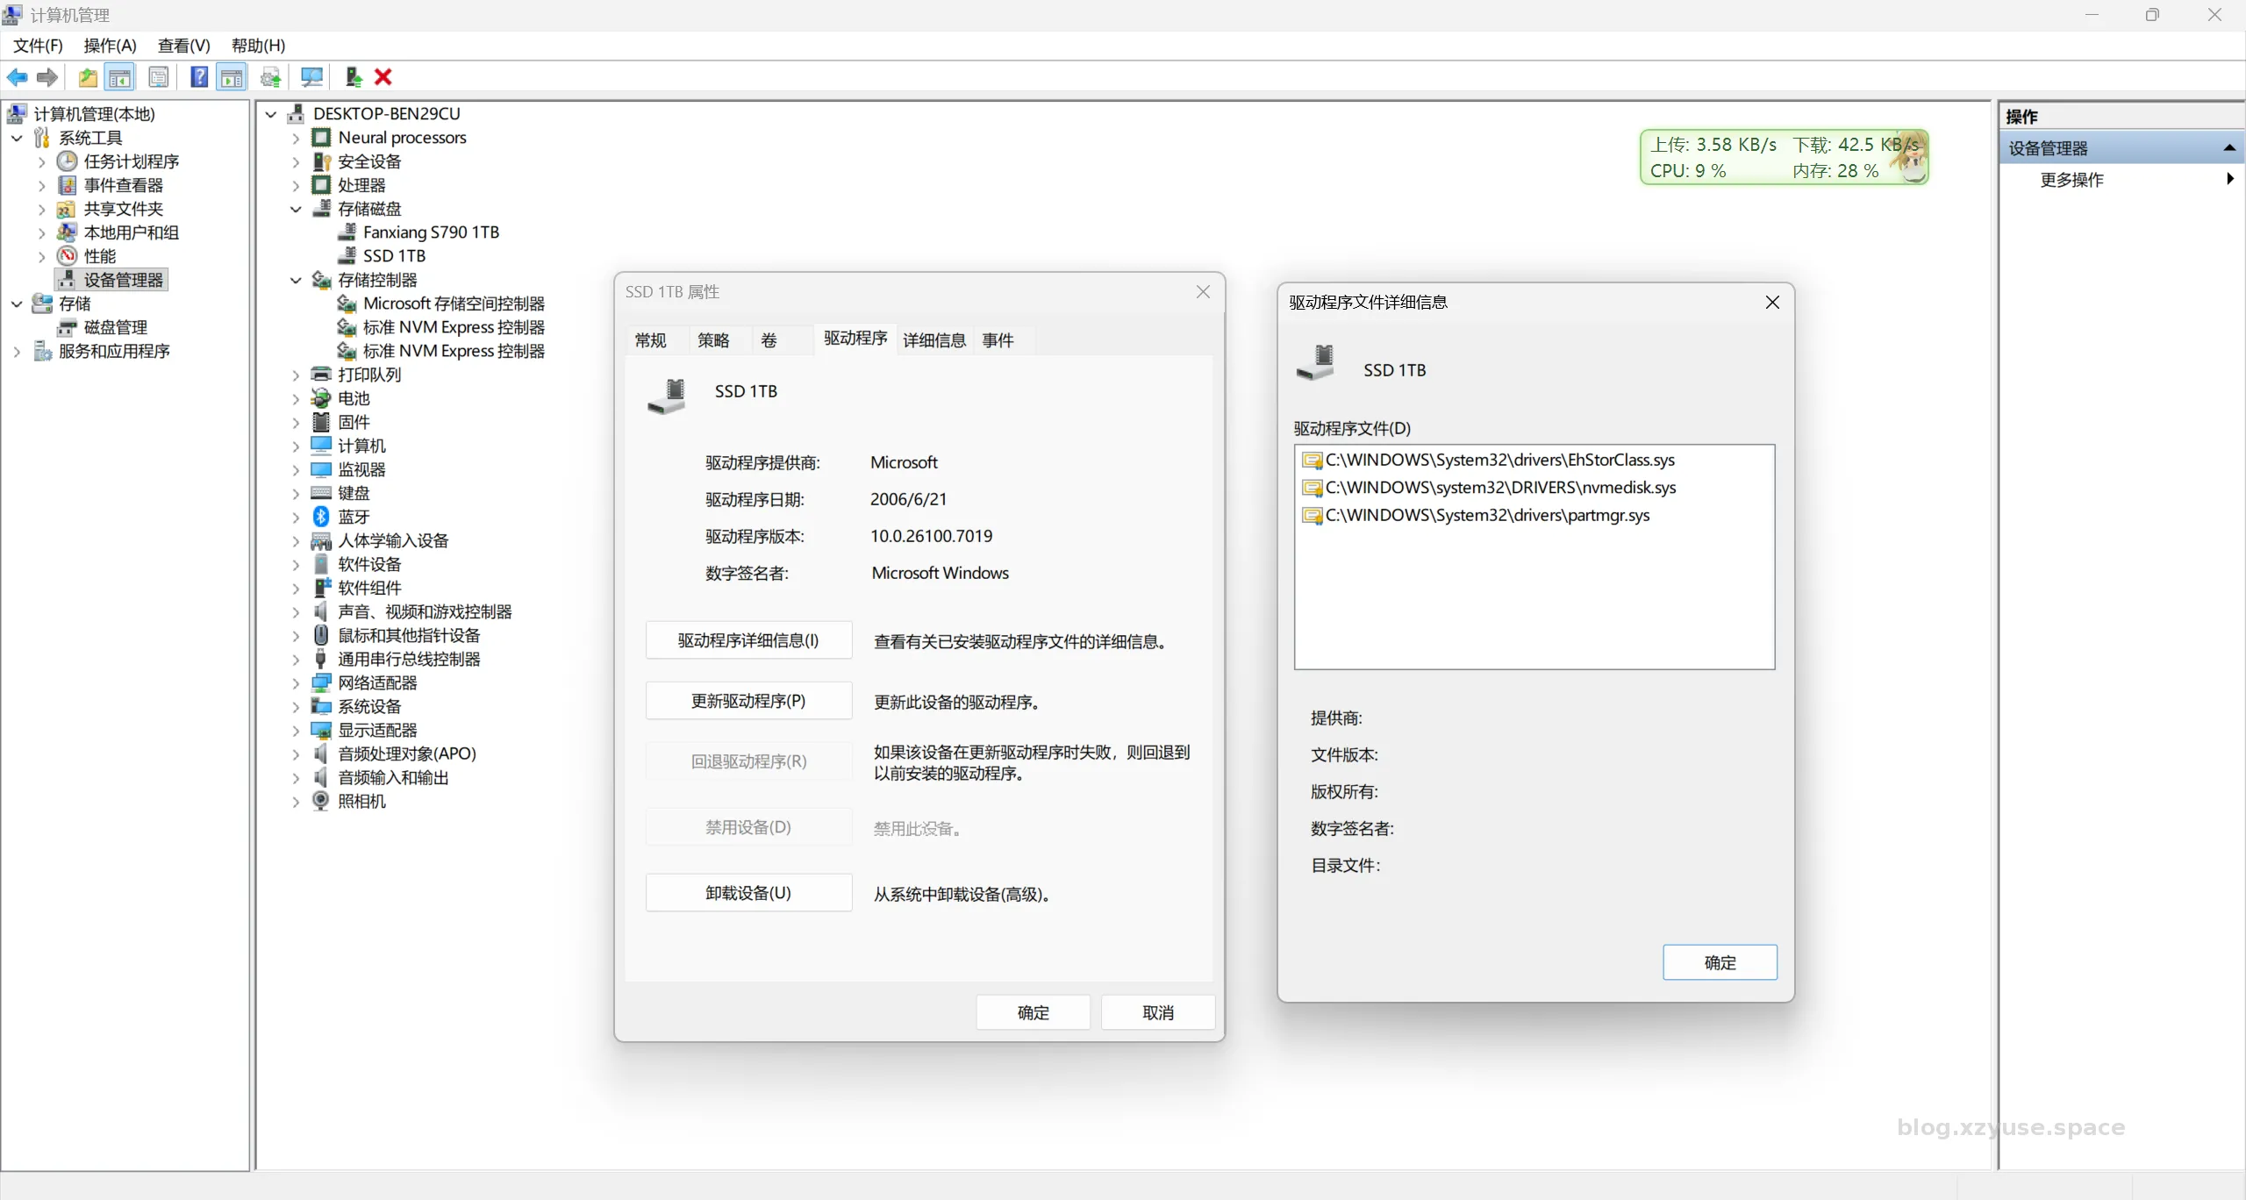Click the blue Help question mark icon
Viewport: 2246px width, 1200px height.
click(199, 77)
